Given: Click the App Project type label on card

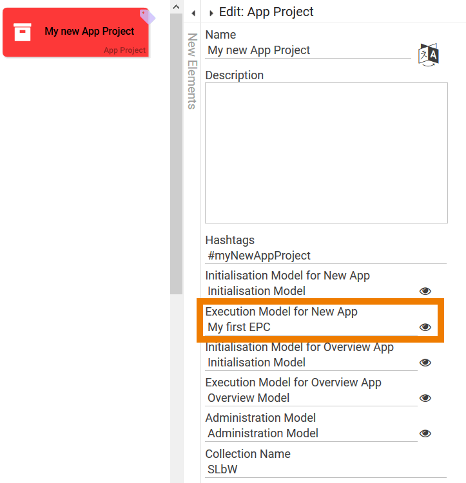Looking at the screenshot, I should [124, 50].
